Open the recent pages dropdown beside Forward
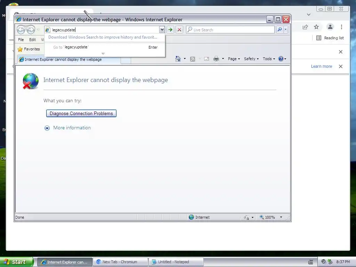The height and width of the screenshot is (267, 356). pos(38,30)
